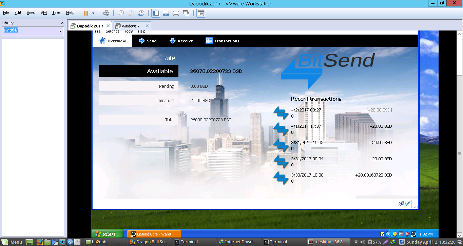Click the 3/31/2017 16:02 transaction arrows icon
Screen dimensions: 463x246
pos(281,145)
